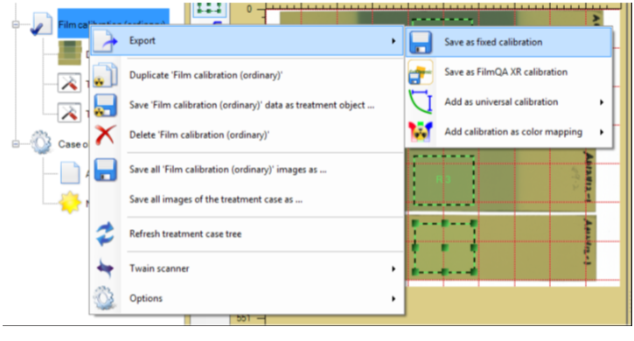Choose Save as fixed calibration
This screenshot has width=634, height=341.
pos(509,42)
